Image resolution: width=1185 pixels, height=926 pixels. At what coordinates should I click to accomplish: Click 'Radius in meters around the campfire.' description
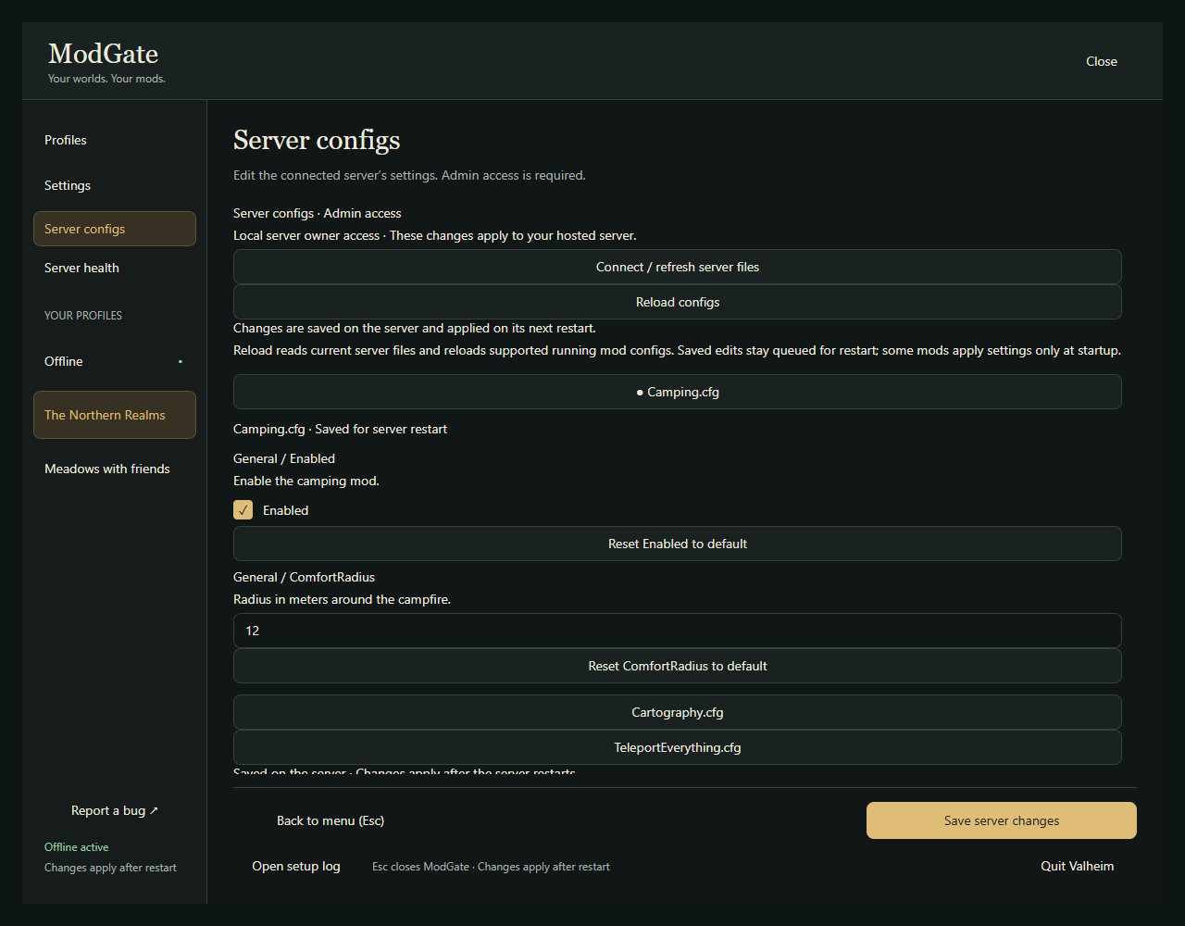[343, 599]
